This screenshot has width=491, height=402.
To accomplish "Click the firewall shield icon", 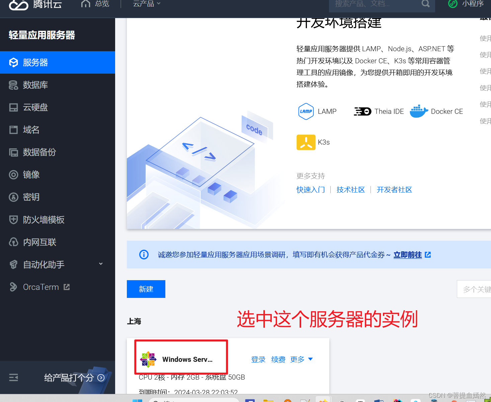I will (13, 220).
